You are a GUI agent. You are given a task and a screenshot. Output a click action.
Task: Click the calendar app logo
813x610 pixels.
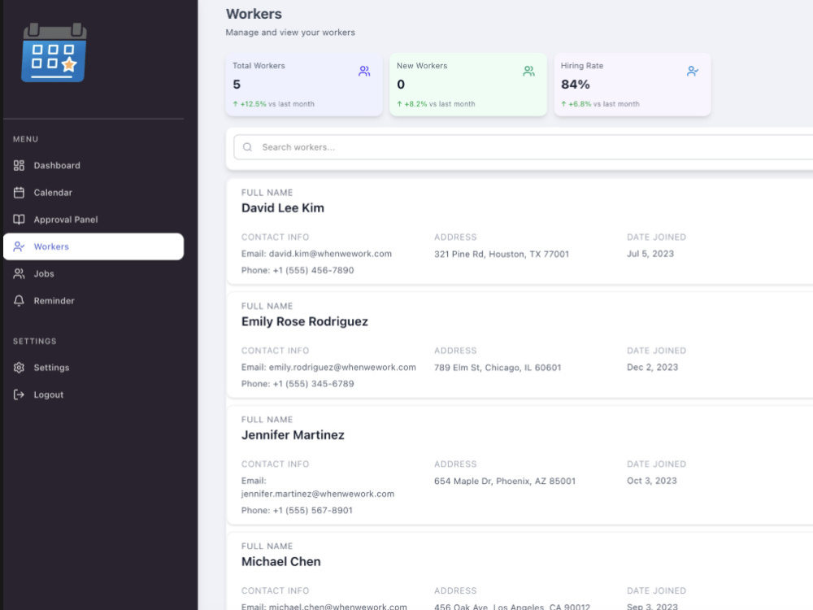pos(54,52)
